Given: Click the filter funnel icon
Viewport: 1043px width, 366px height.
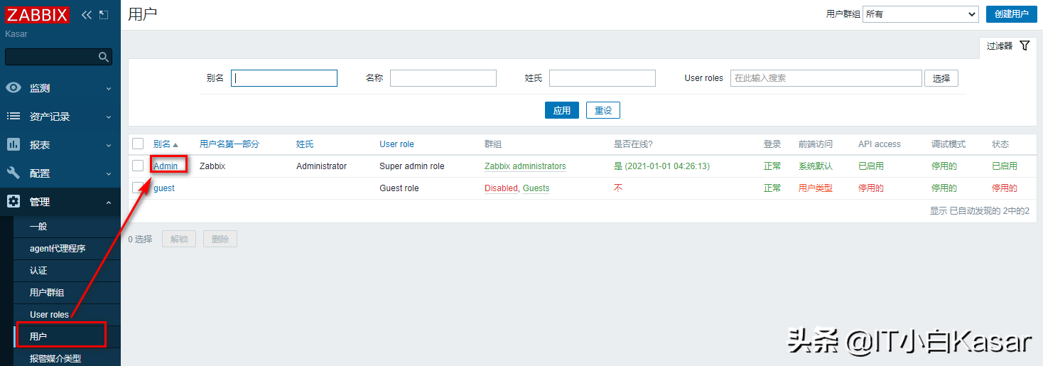Looking at the screenshot, I should coord(1024,45).
